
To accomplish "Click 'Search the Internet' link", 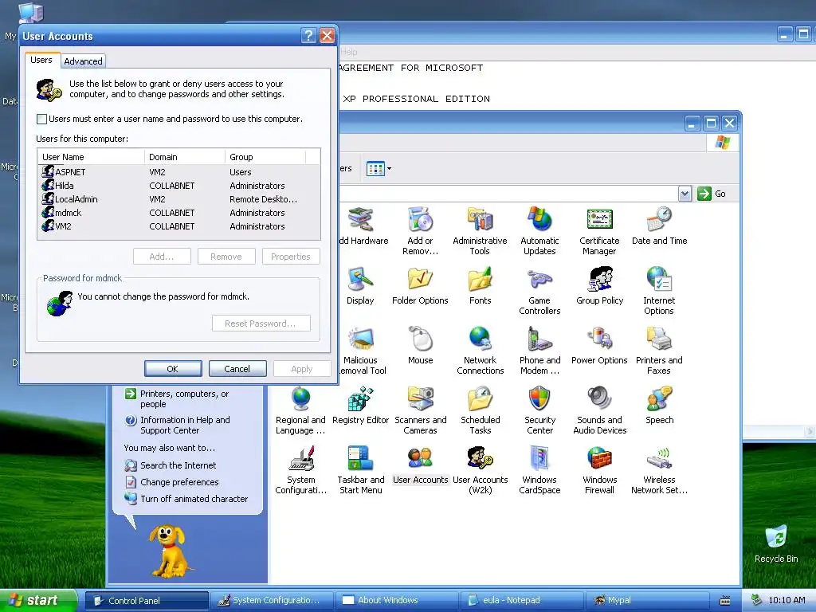I will coord(178,465).
